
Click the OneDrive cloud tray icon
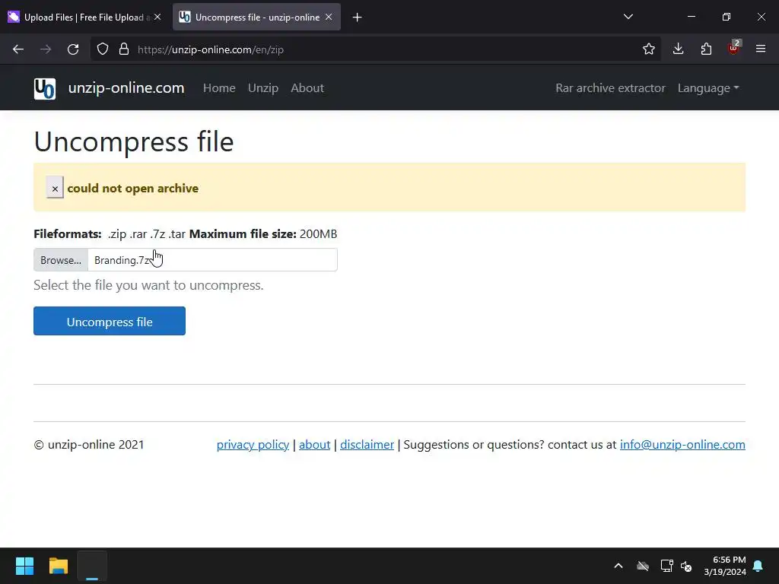(x=643, y=566)
